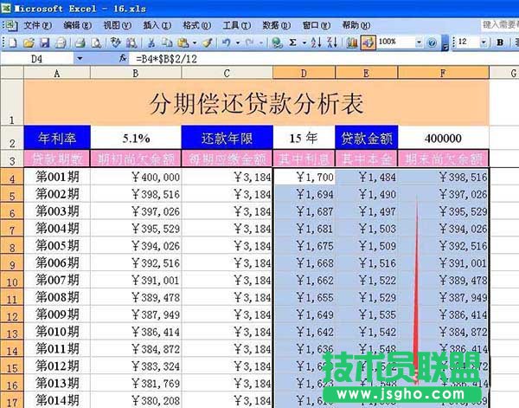Print the sheet with the printer icon

click(80, 42)
